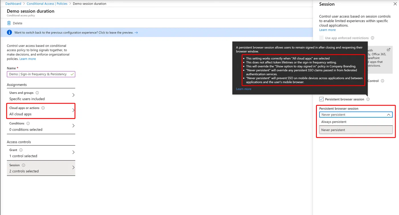Screen dimensions: 399x215
Task: Expand Users and groups chevron
Action: (73, 95)
